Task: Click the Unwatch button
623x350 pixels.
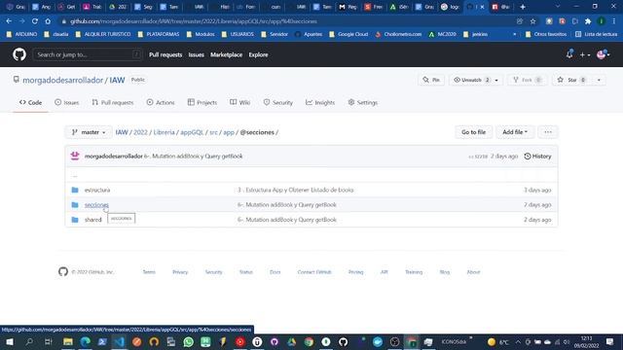Action: coord(471,80)
